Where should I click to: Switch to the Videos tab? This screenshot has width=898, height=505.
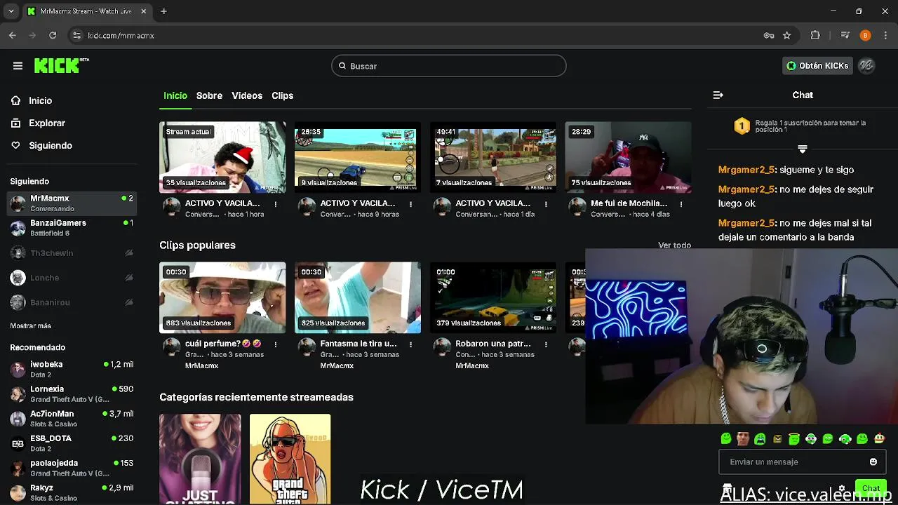[247, 95]
